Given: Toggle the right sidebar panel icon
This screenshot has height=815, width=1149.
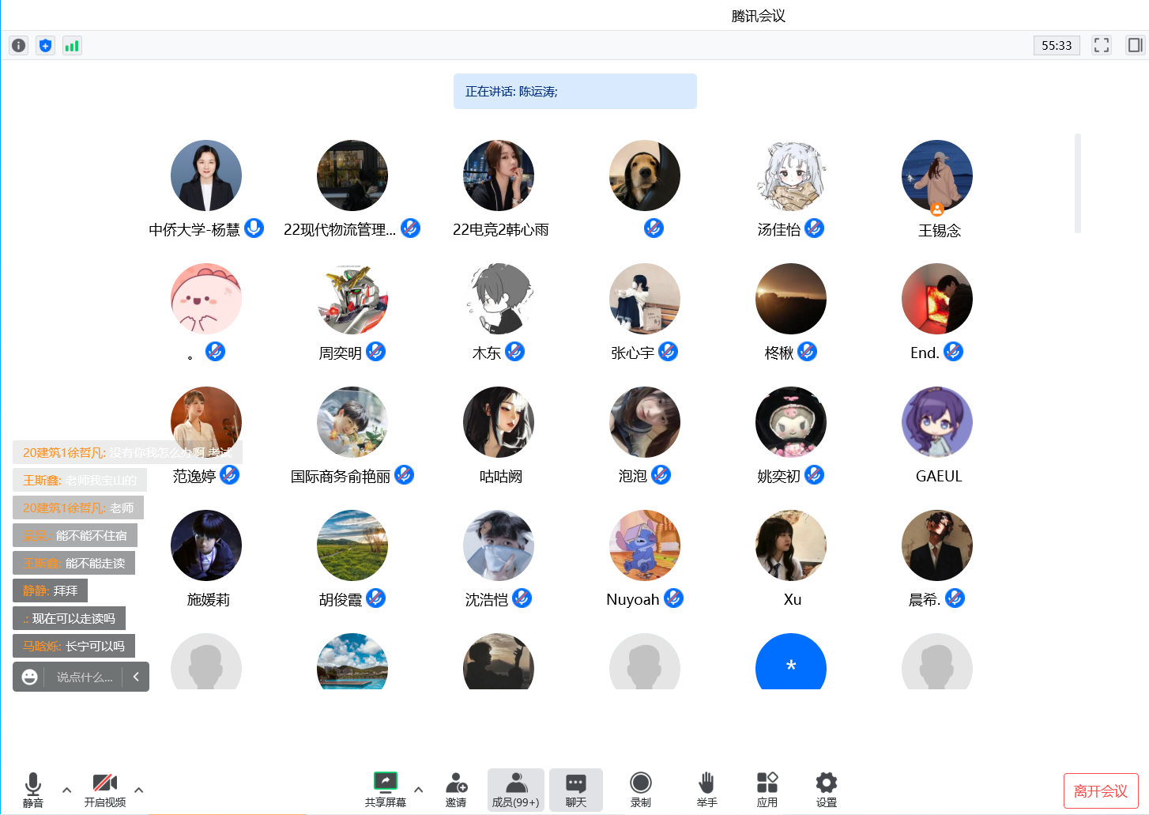Looking at the screenshot, I should click(x=1135, y=45).
